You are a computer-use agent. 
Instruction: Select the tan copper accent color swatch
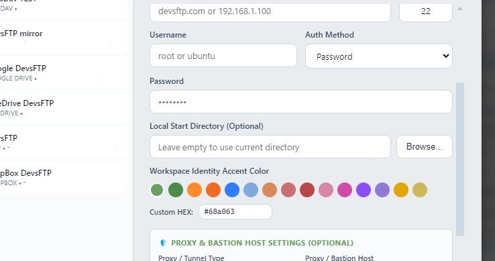pyautogui.click(x=270, y=190)
